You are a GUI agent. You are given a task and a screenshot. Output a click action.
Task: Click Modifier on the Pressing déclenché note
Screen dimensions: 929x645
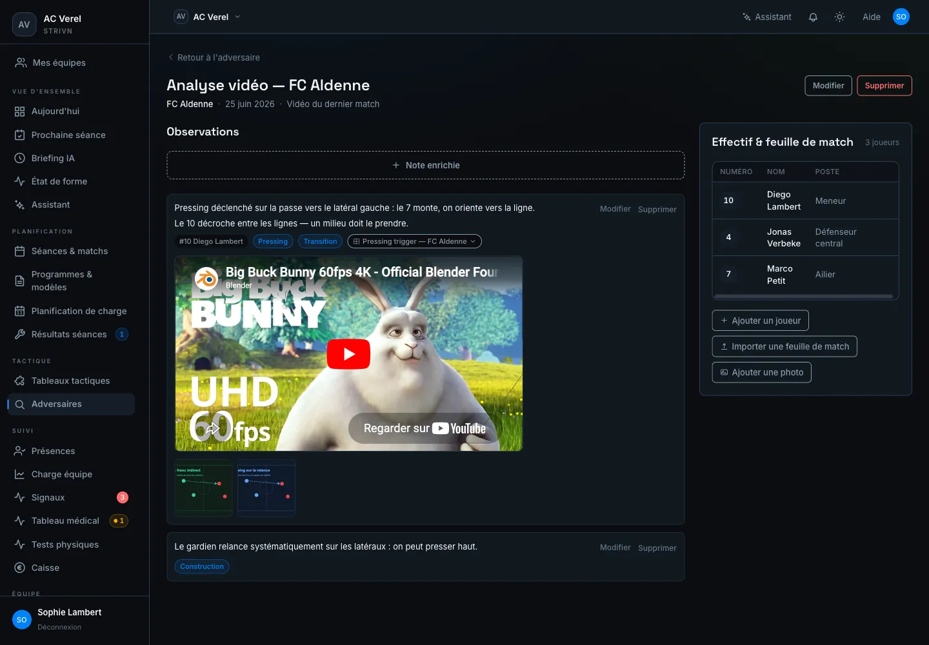pos(615,209)
